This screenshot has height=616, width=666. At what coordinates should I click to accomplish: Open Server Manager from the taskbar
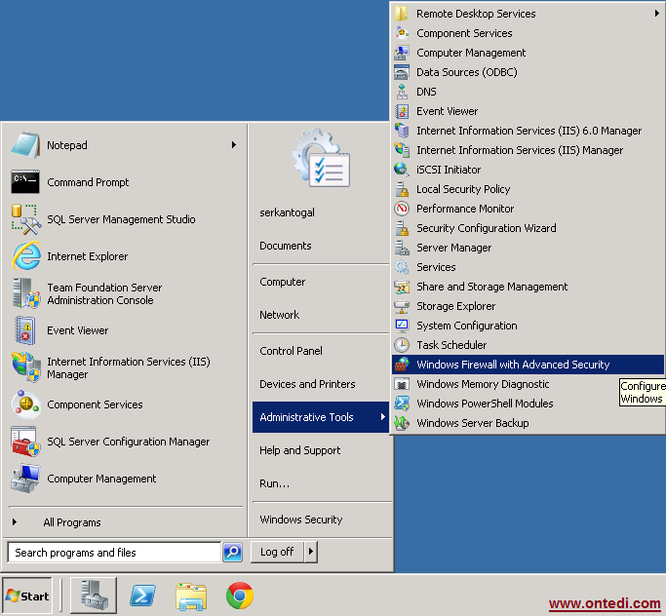(x=94, y=596)
